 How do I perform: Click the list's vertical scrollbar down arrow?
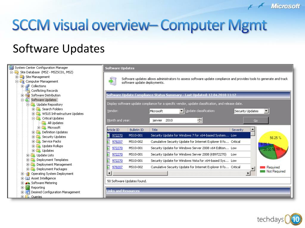tap(253, 169)
